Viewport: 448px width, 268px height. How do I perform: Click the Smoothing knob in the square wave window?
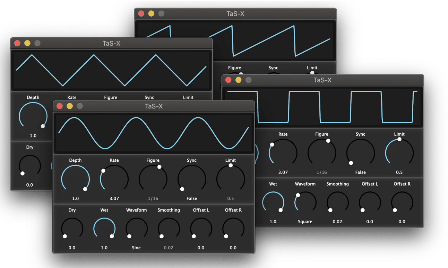(338, 202)
